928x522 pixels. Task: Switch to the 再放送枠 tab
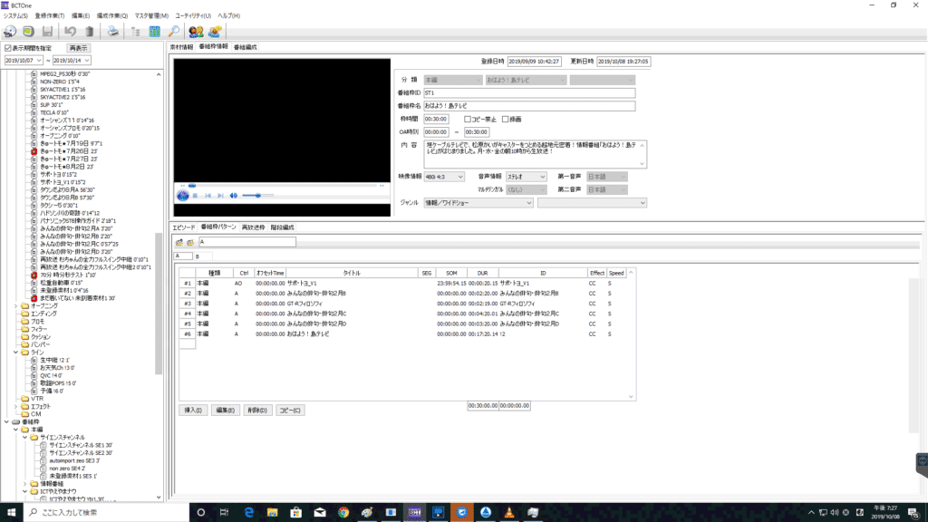click(254, 227)
